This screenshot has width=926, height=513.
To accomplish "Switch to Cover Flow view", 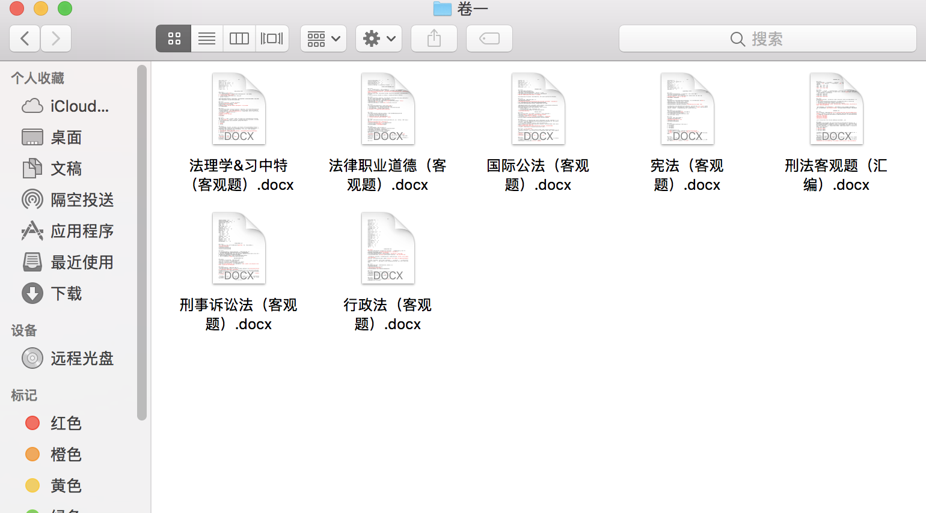I will pyautogui.click(x=272, y=38).
